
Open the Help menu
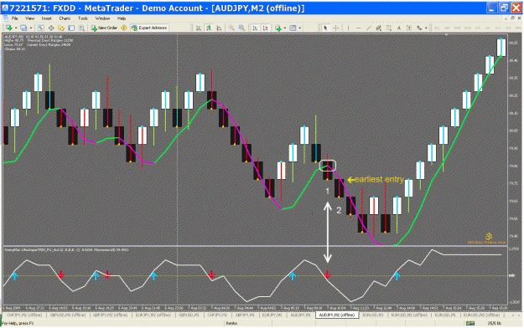point(122,18)
